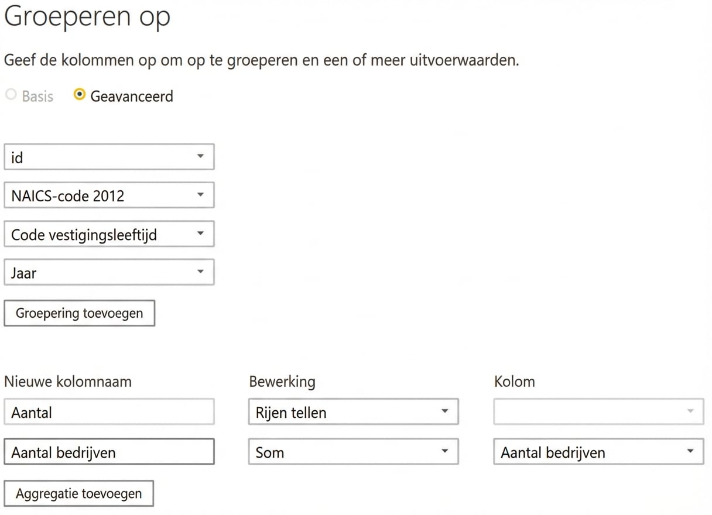The height and width of the screenshot is (515, 712).
Task: Click the arrow icon on Jaar dropdown
Action: [200, 272]
